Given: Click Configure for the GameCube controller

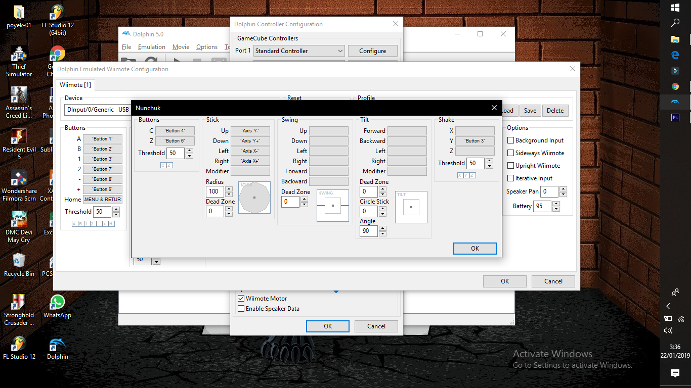Looking at the screenshot, I should coord(372,51).
